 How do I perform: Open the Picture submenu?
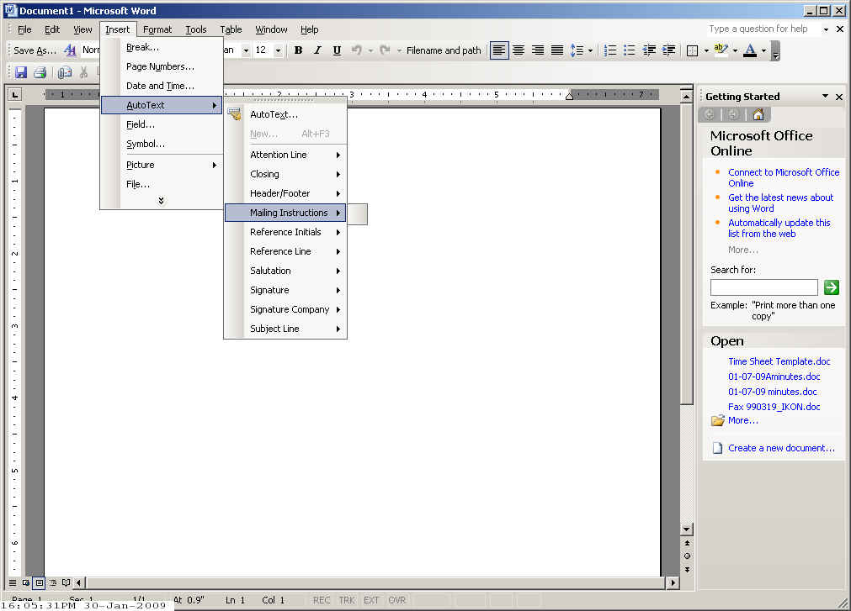(162, 165)
